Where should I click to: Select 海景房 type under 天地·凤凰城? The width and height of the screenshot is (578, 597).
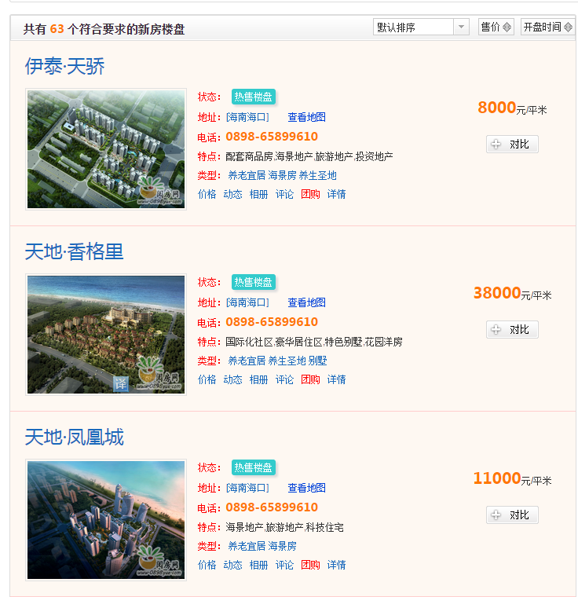pyautogui.click(x=282, y=547)
